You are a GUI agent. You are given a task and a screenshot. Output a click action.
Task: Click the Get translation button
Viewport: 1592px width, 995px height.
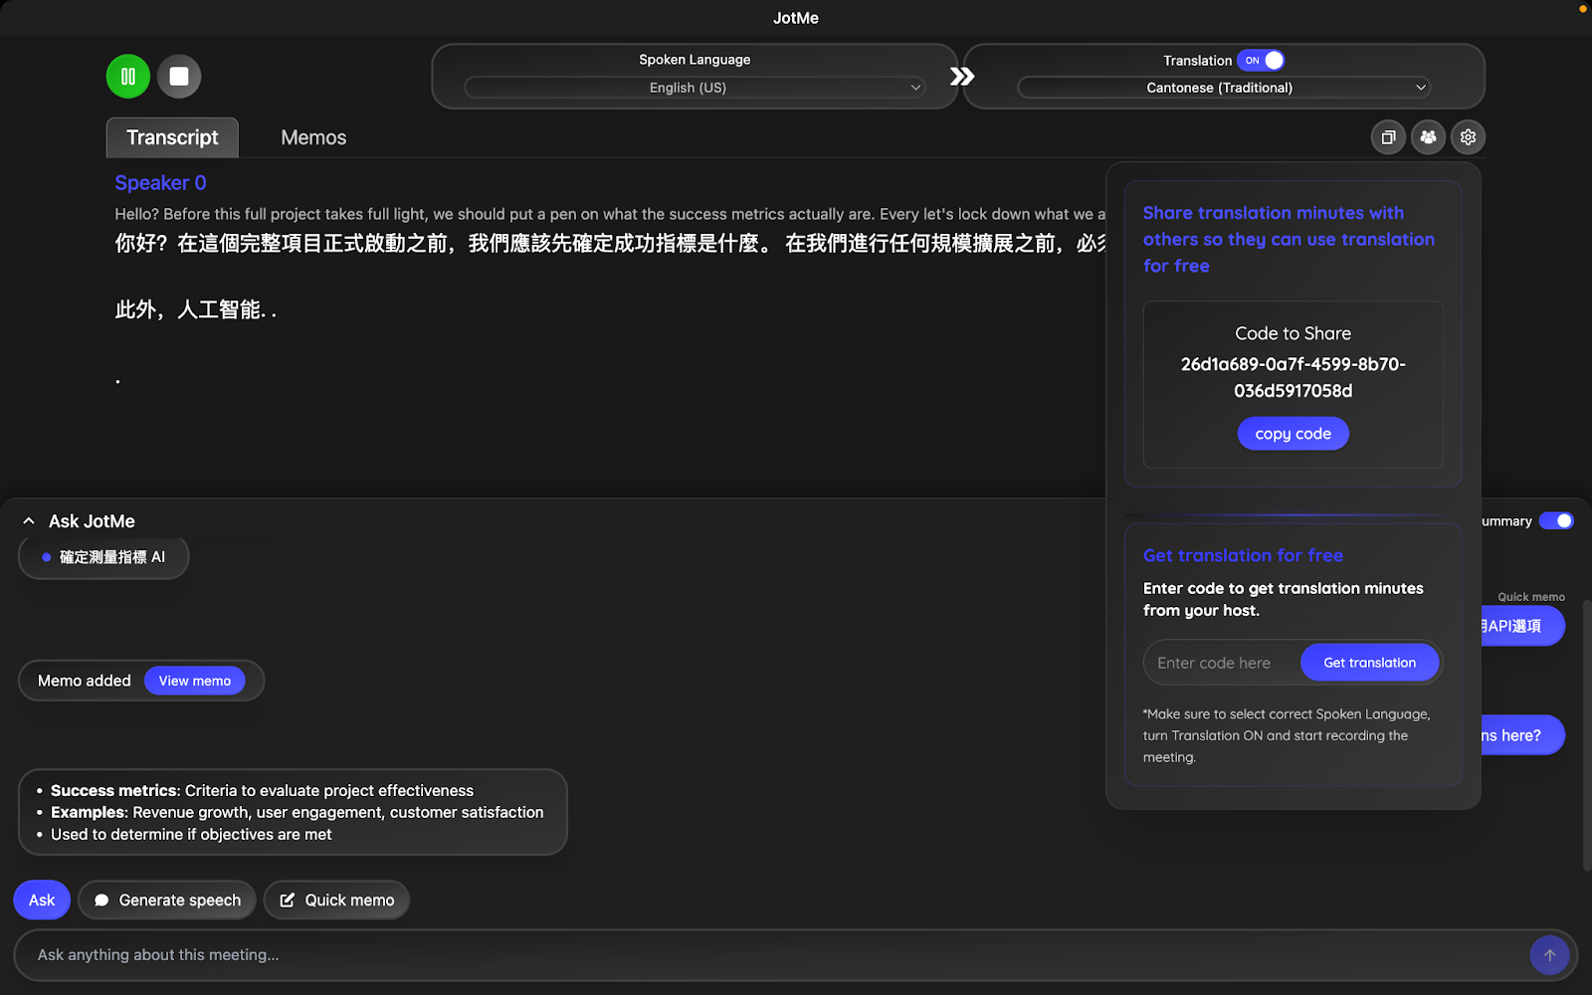[x=1369, y=663]
